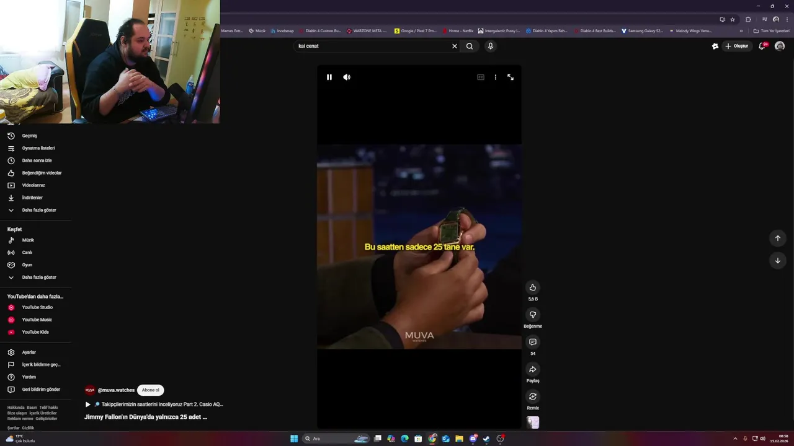The width and height of the screenshot is (794, 446).
Task: Subscribe with the Abone ol button
Action: click(150, 390)
